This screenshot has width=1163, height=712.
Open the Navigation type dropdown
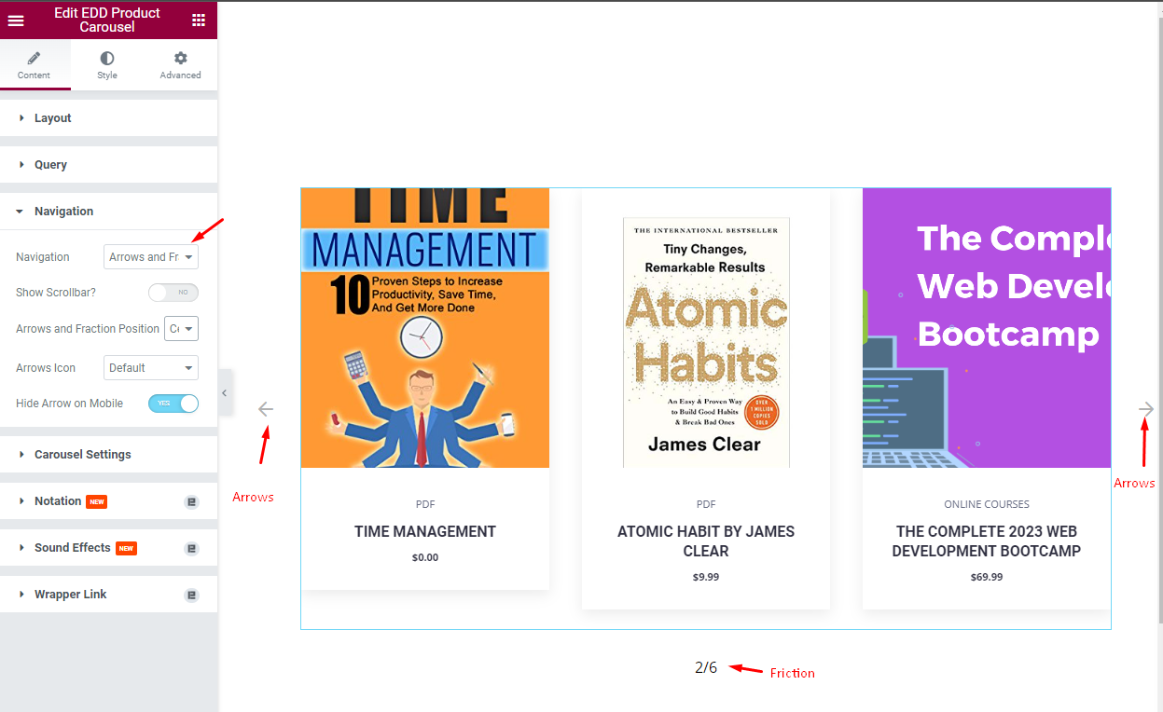[x=150, y=256]
